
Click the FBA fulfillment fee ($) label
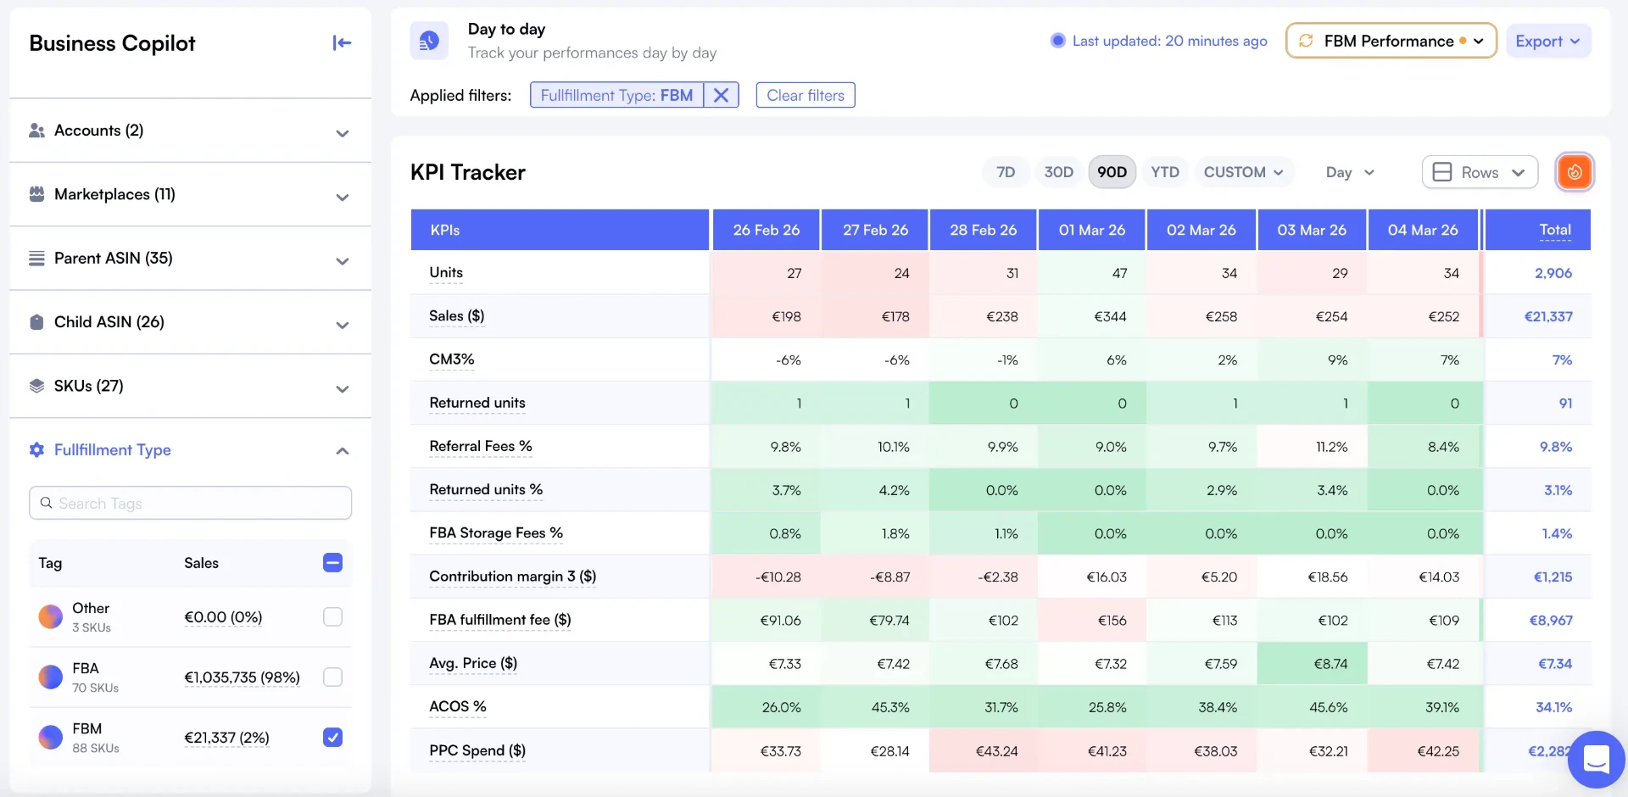[500, 620]
